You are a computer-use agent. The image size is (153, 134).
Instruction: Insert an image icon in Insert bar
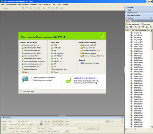point(39,8)
